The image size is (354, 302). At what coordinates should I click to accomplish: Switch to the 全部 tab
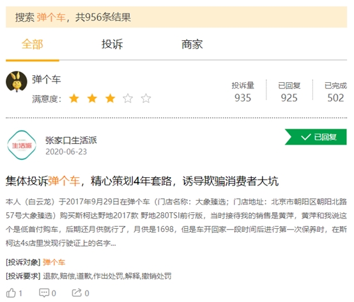[33, 44]
